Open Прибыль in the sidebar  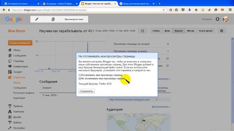click(18, 106)
